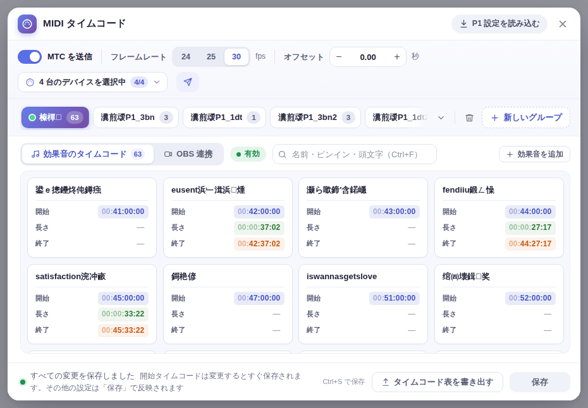The width and height of the screenshot is (588, 408).
Task: Expand the group tabs overflow chevron
Action: coord(441,117)
